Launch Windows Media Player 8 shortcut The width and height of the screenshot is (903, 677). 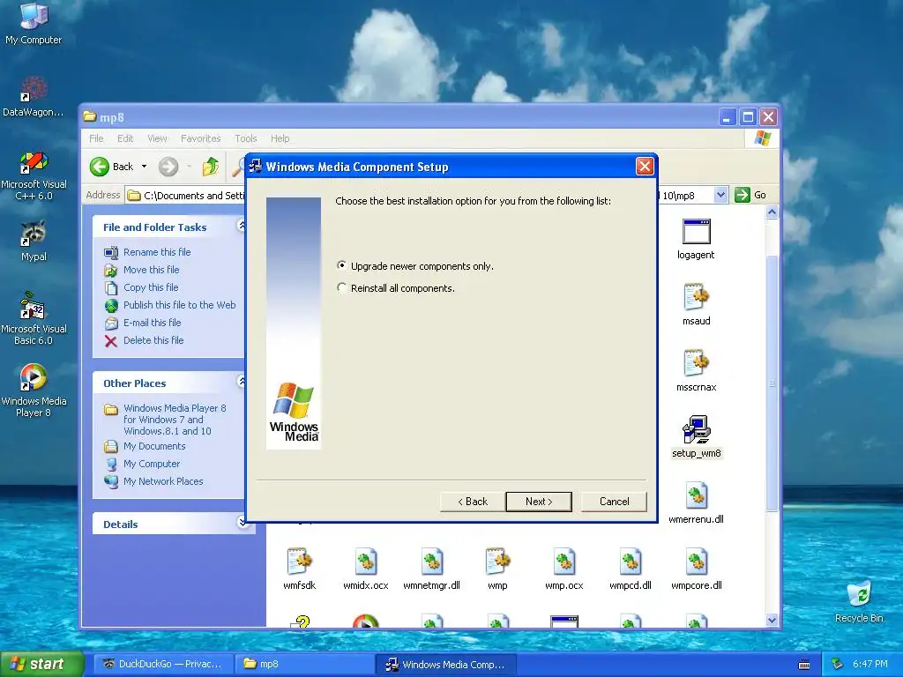pos(34,377)
